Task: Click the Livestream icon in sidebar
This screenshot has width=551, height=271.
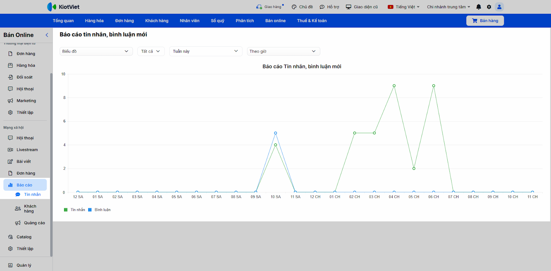Action: pos(10,150)
